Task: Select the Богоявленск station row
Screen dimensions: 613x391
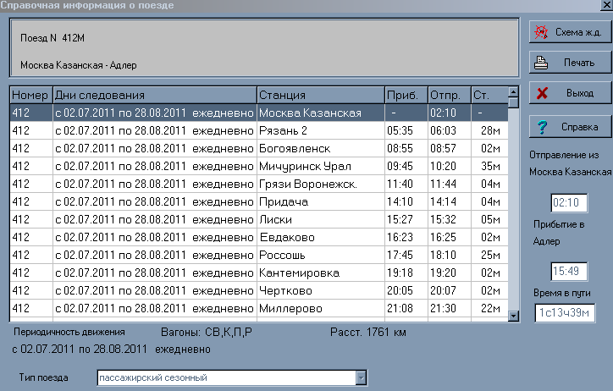Action: point(259,148)
